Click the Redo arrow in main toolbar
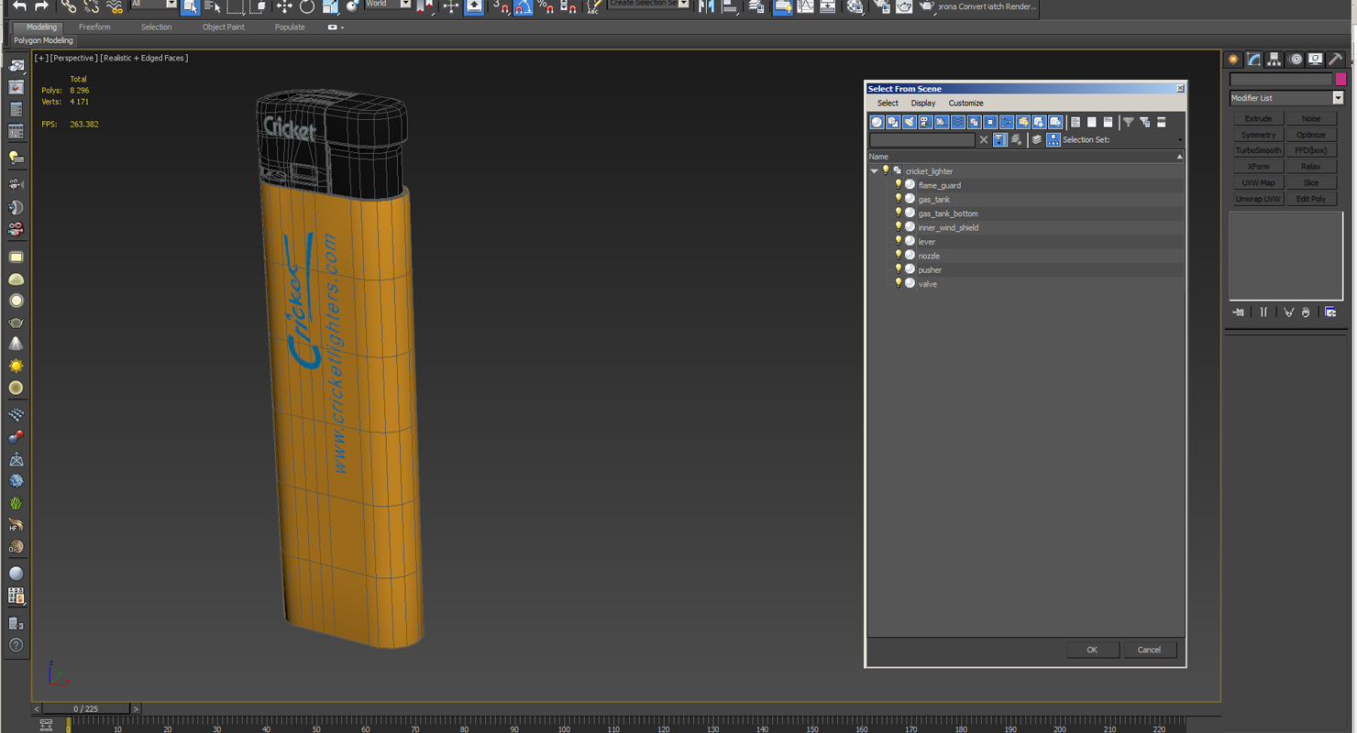This screenshot has width=1357, height=733. point(41,6)
